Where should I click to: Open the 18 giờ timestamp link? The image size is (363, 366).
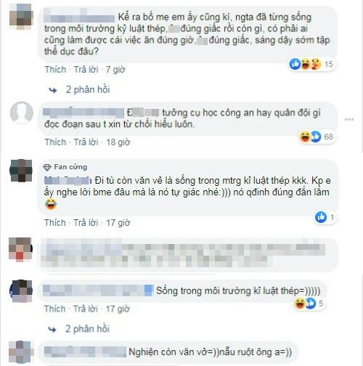pos(118,142)
